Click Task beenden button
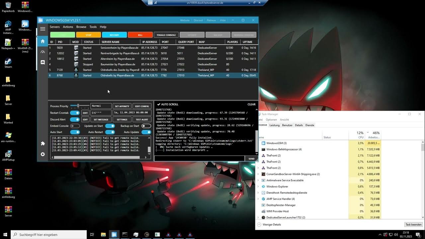This screenshot has height=239, width=425. point(413,225)
